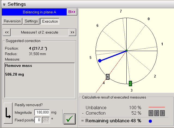Viewport: 174px width, 128px height.
Task: Collapse the Settings panel header chevron
Action: (4, 4)
